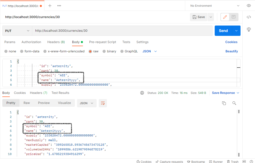Click the environment quick look eye icon
Image resolution: width=255 pixels, height=163 pixels.
(x=249, y=5)
